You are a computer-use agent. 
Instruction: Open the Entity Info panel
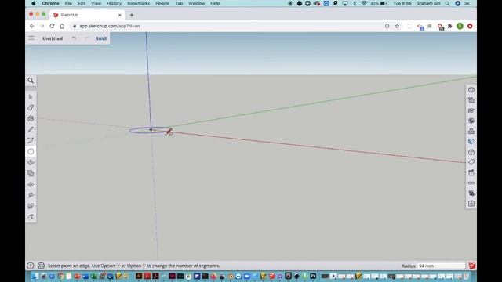pos(471,90)
